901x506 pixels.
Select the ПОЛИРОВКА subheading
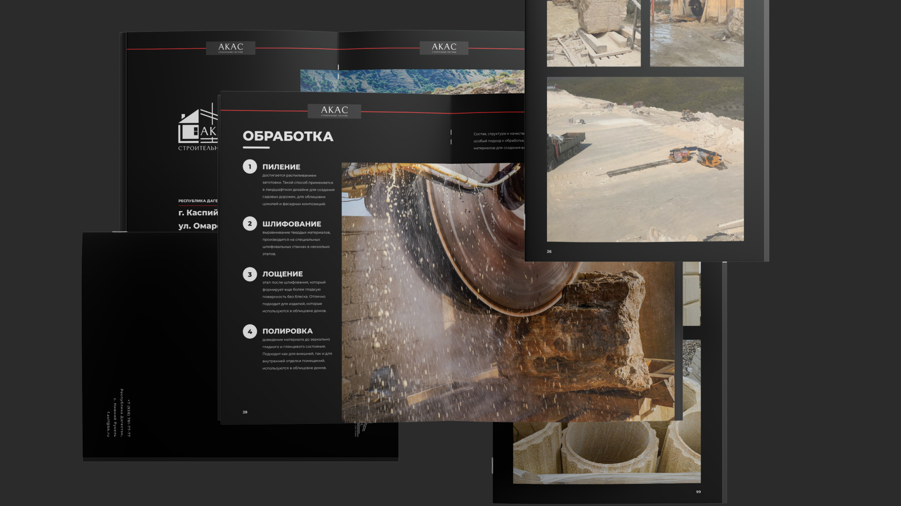coord(287,331)
